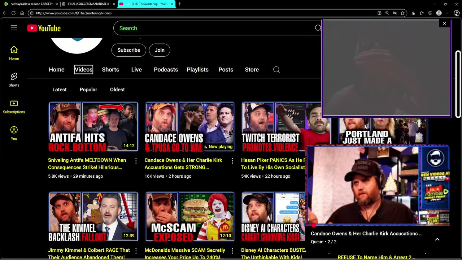Close the dark overlay panel with X
This screenshot has height=260, width=462.
click(444, 23)
